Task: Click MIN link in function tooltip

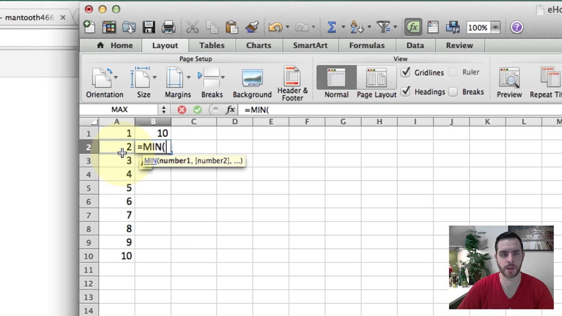Action: [150, 161]
